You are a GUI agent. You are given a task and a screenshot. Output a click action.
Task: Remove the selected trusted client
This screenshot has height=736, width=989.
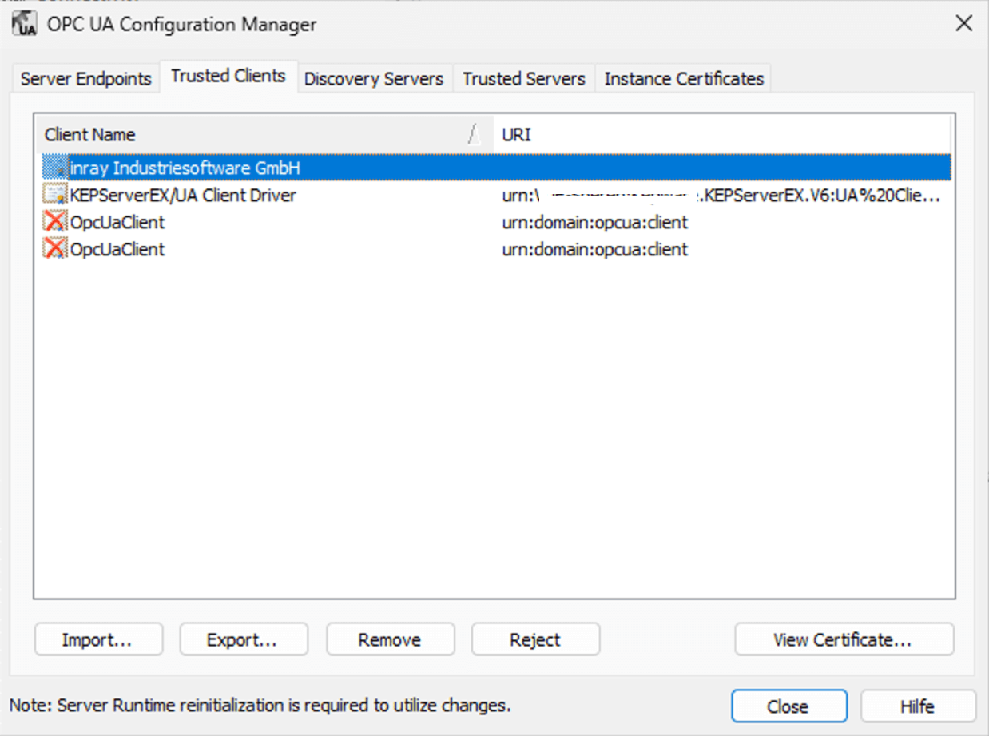click(390, 639)
